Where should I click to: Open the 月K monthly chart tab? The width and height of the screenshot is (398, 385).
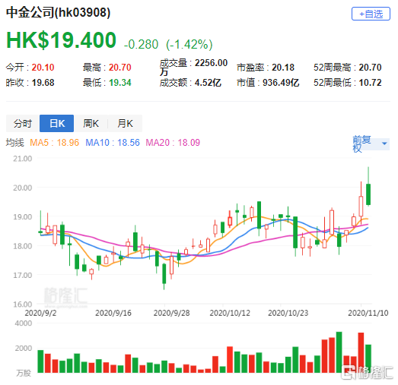[x=125, y=123]
